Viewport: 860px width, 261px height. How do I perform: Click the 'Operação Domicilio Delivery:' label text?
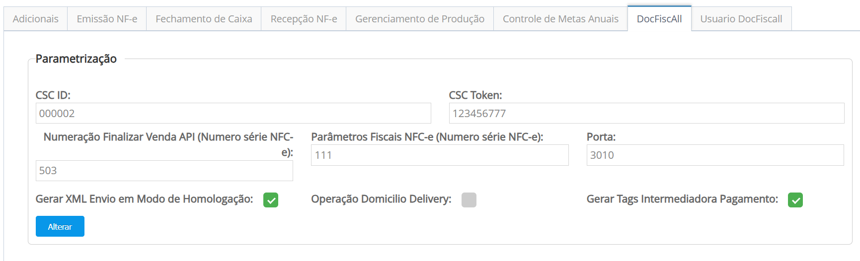point(381,199)
